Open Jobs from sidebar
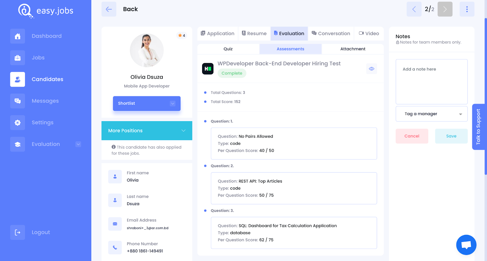 [38, 58]
